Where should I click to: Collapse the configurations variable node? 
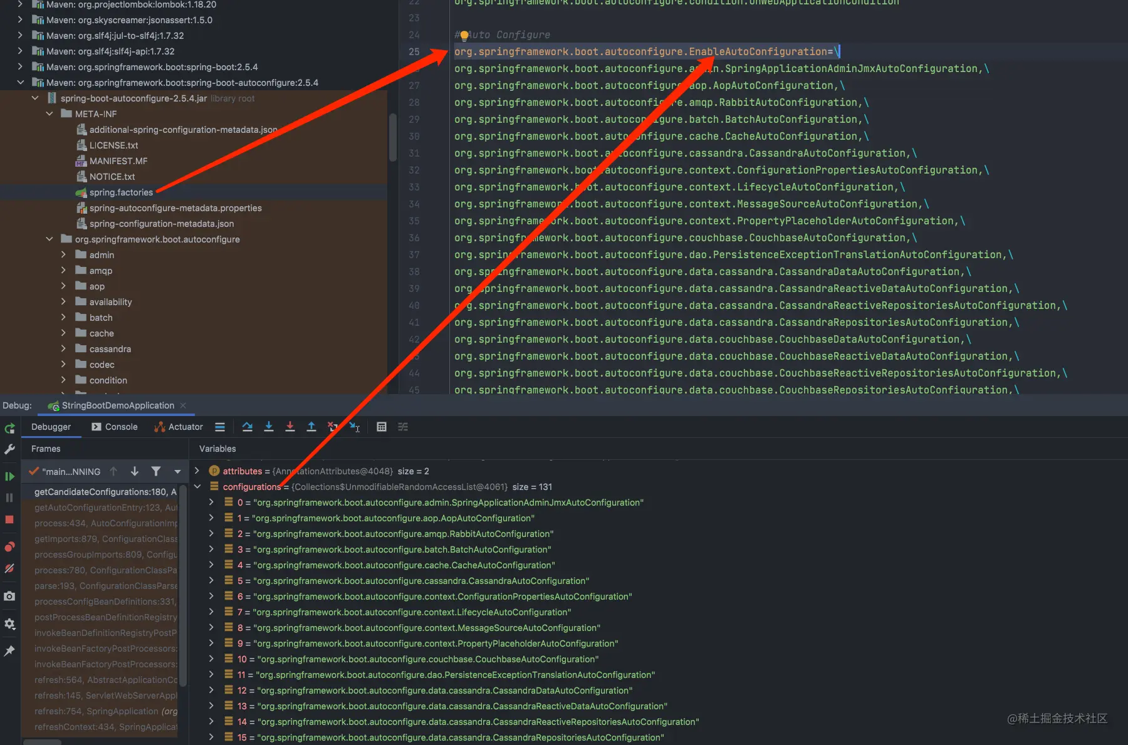click(x=197, y=486)
